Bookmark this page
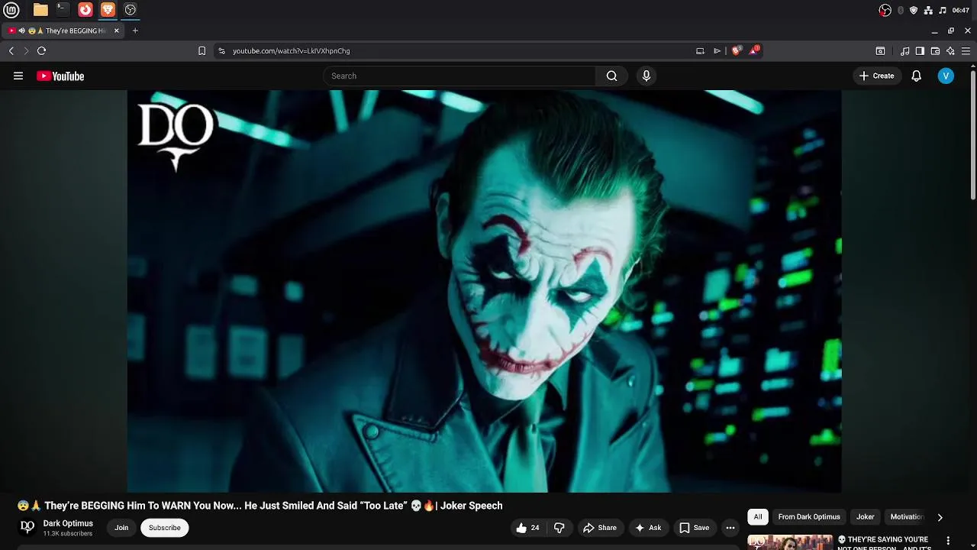Screen dimensions: 977x550 pos(202,50)
